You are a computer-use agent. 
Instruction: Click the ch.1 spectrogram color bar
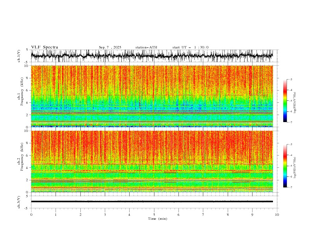pyautogui.click(x=285, y=101)
